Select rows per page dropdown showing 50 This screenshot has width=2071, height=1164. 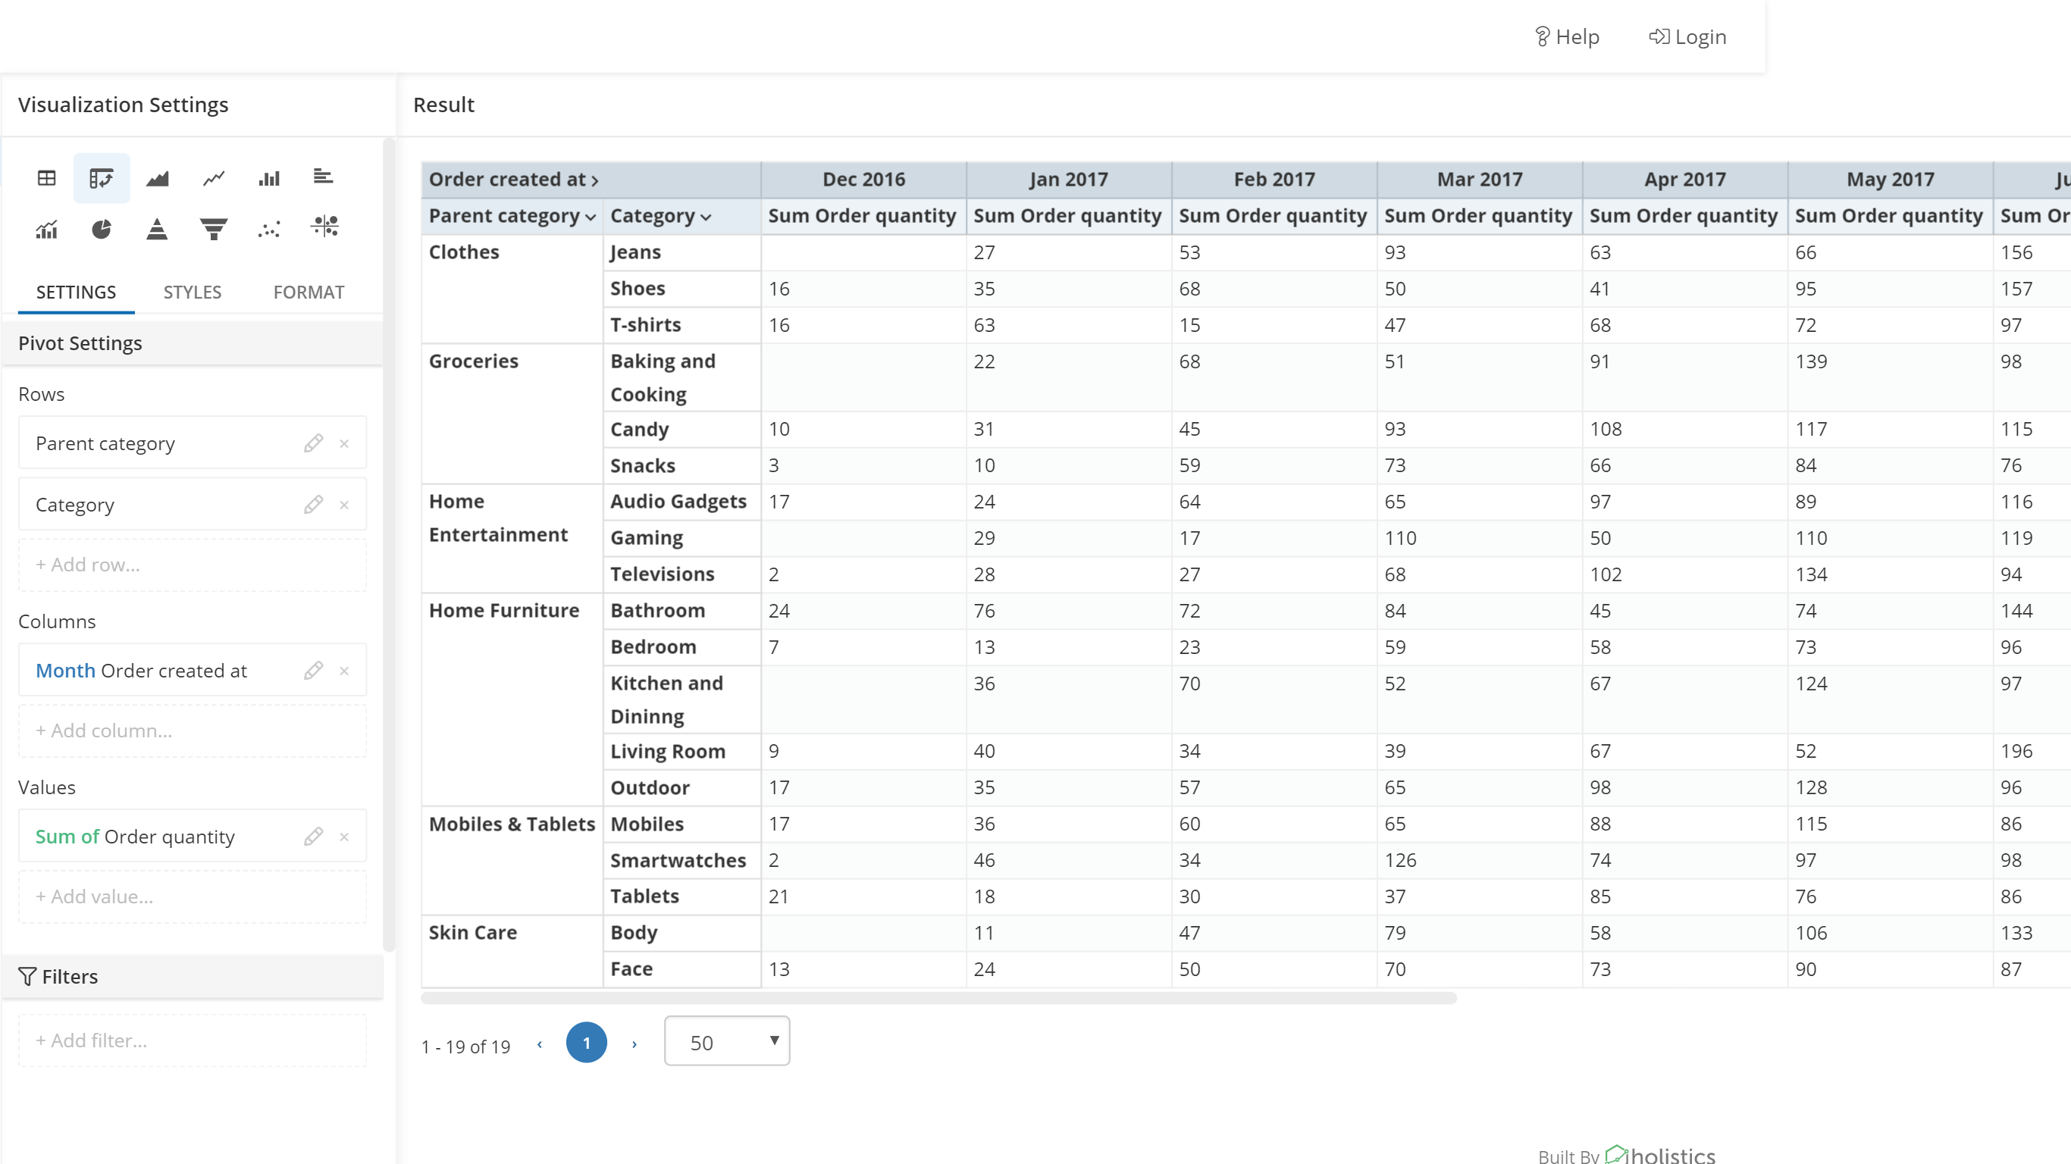click(727, 1042)
